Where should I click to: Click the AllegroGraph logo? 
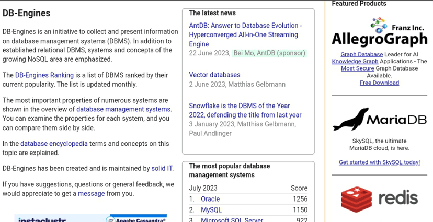click(379, 39)
